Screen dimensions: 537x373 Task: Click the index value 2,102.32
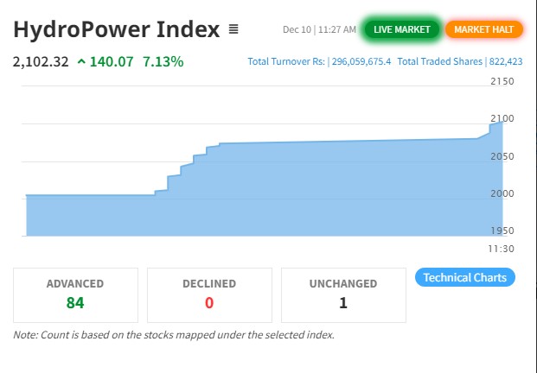[x=42, y=62]
